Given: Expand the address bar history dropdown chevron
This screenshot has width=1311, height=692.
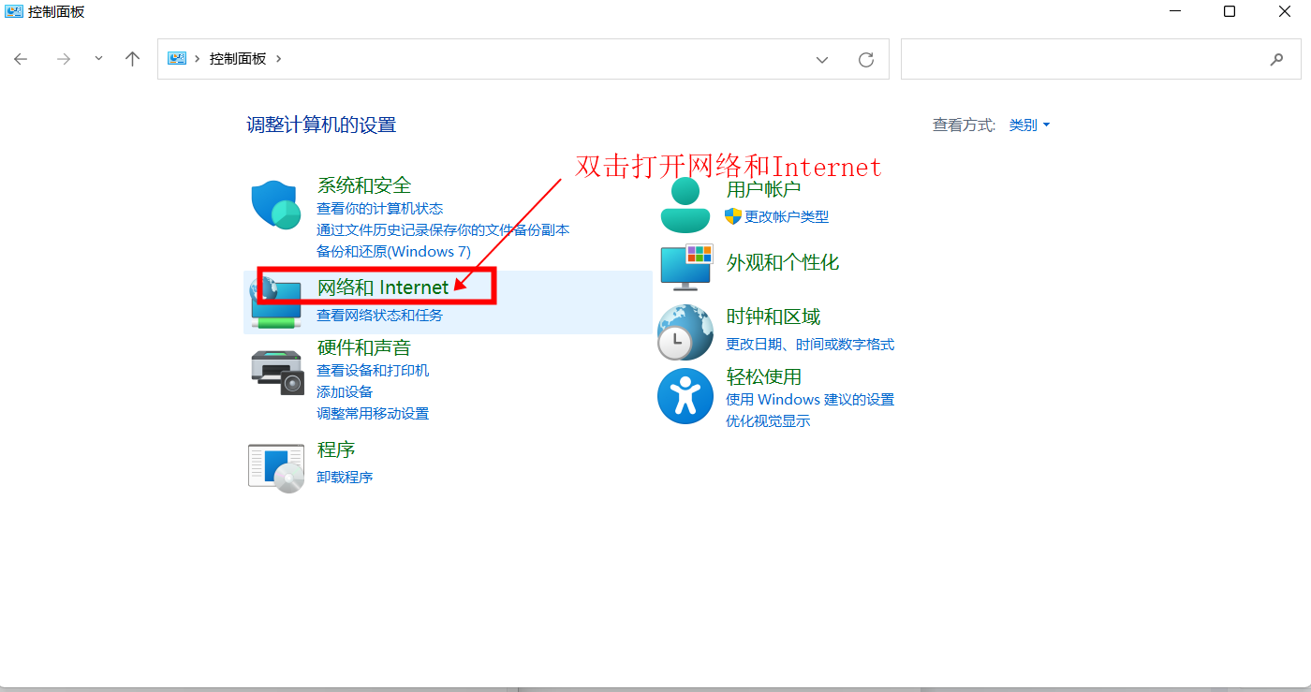Looking at the screenshot, I should [x=822, y=59].
